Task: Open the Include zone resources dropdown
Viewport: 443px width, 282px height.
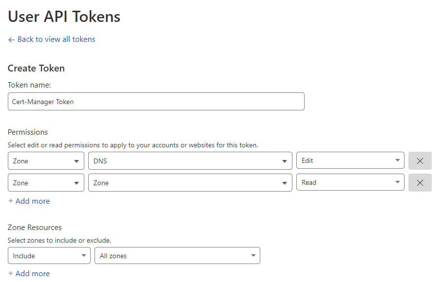Action: [x=49, y=256]
